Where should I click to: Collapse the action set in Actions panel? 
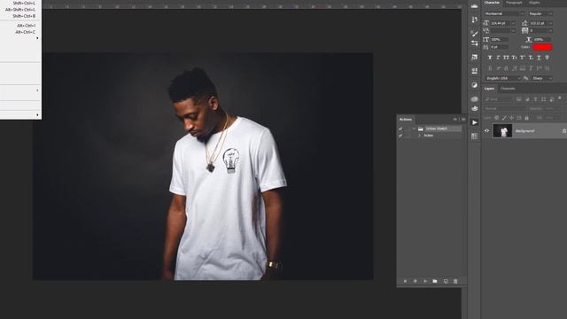pyautogui.click(x=414, y=128)
